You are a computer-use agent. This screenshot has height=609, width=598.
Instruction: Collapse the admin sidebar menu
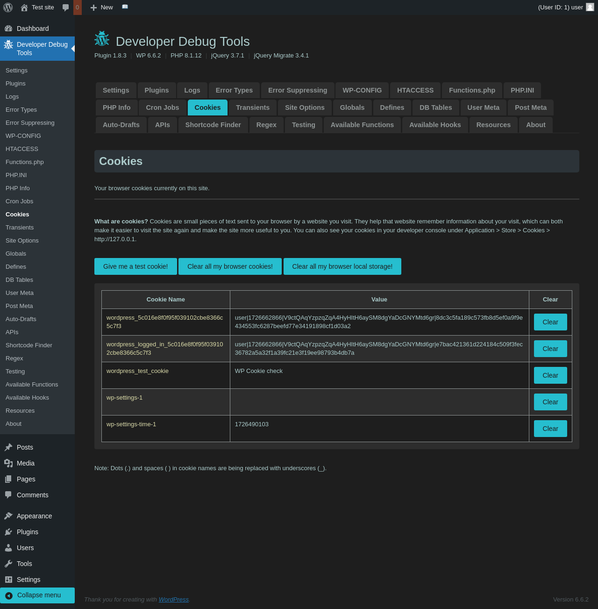pyautogui.click(x=39, y=595)
